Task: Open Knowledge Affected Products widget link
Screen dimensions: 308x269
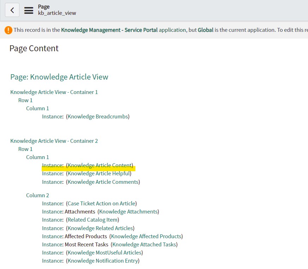Action: [x=146, y=236]
